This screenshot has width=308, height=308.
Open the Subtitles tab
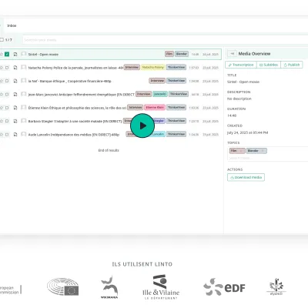click(269, 65)
